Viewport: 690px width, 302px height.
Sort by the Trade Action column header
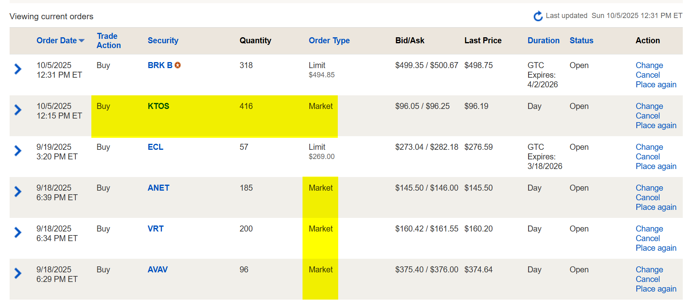[108, 40]
